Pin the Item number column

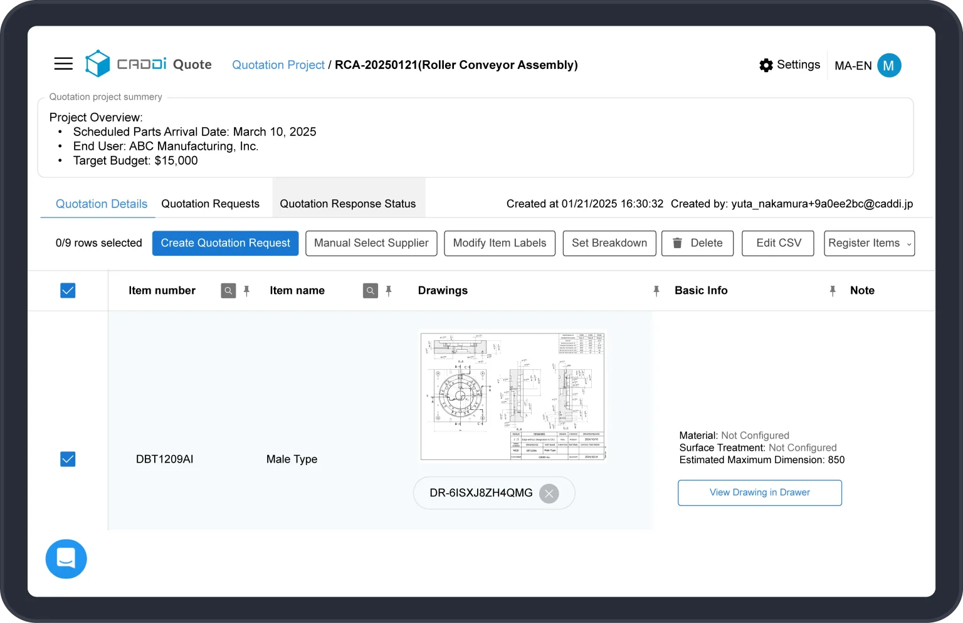tap(247, 291)
